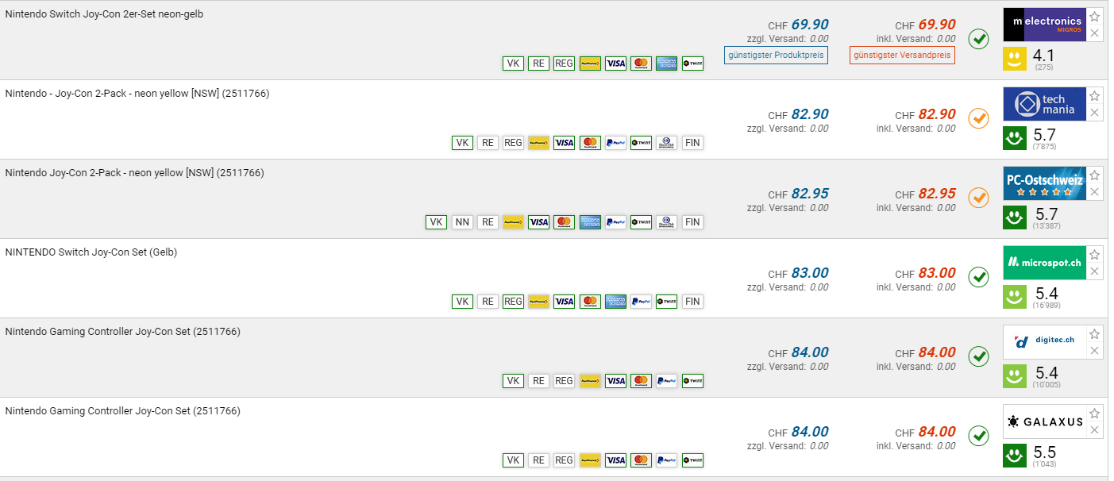Click the yellow smiley rating of melectronics
The height and width of the screenshot is (481, 1114).
1015,59
